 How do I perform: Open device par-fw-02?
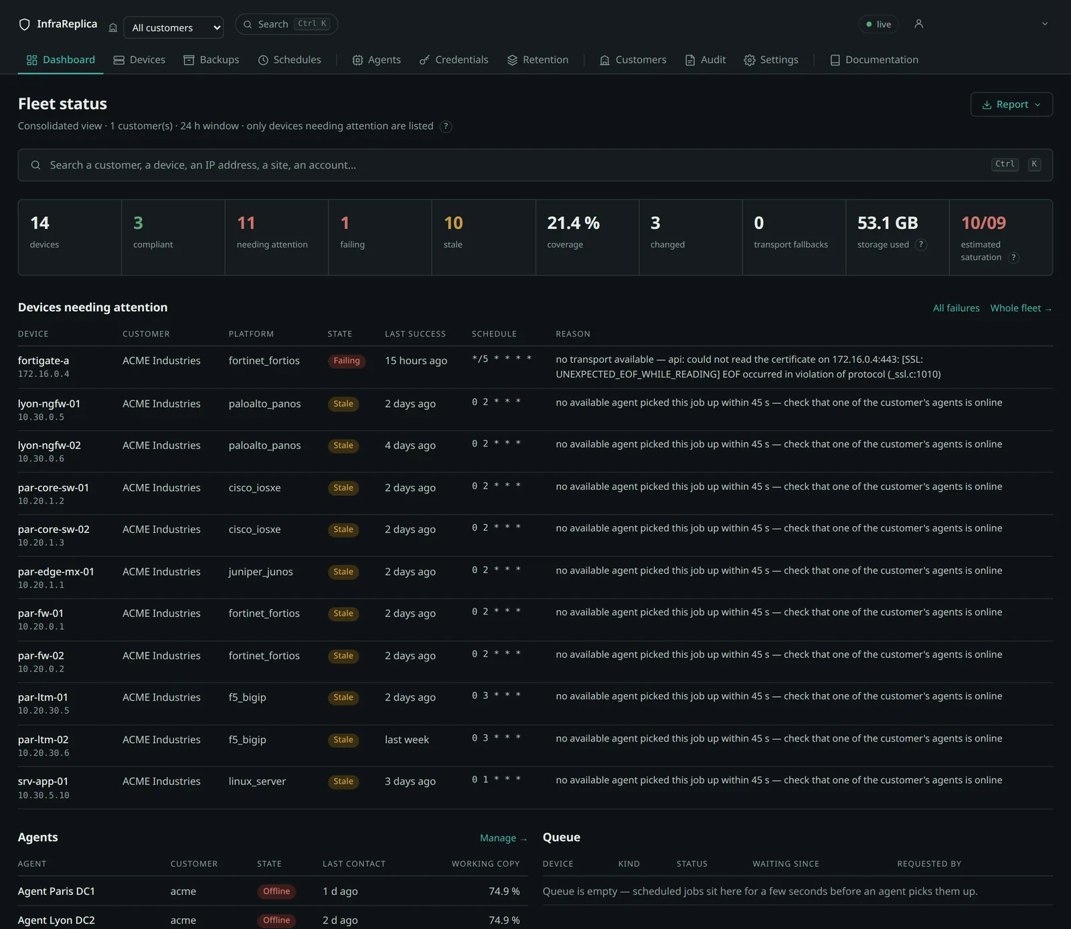41,655
